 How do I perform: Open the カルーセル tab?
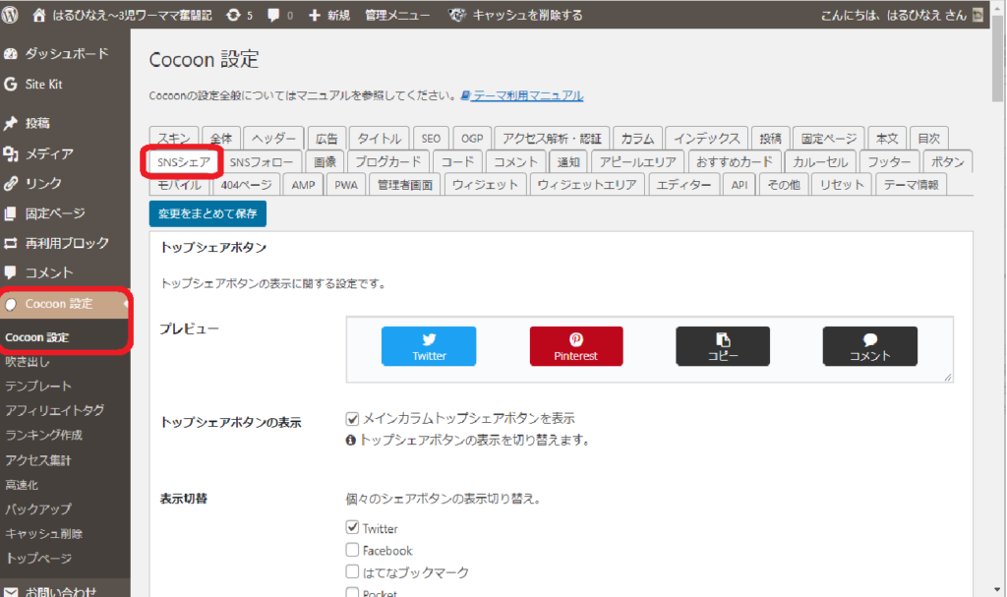click(820, 162)
